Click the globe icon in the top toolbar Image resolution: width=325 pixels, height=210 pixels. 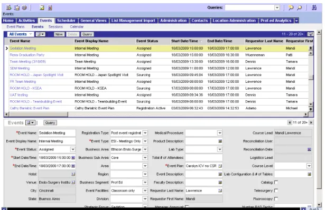pos(24,8)
